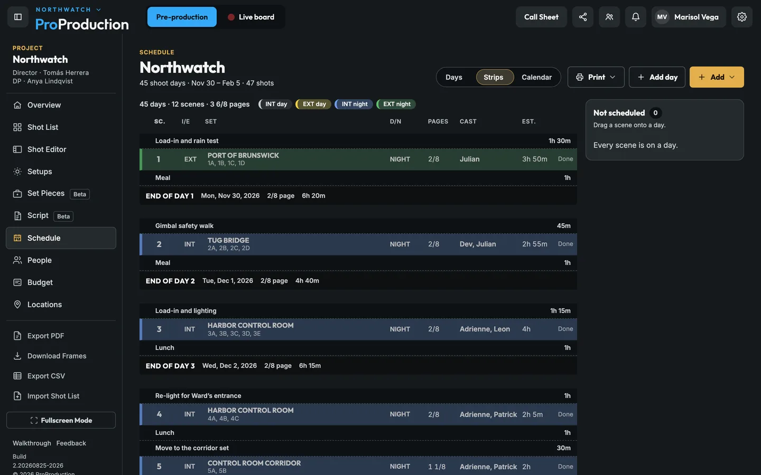
Task: Select Export CSV in the sidebar
Action: (61, 376)
